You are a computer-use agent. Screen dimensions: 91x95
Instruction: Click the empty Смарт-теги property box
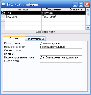click(x=61, y=61)
